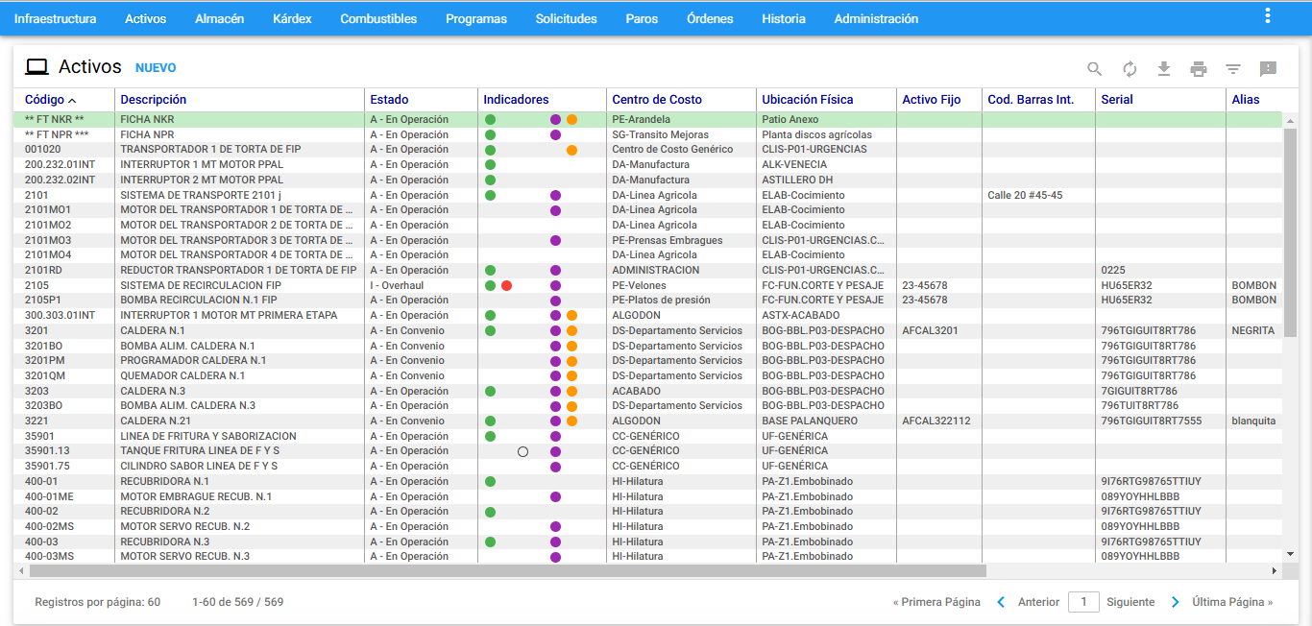Click the download icon
The width and height of the screenshot is (1312, 626).
click(1164, 68)
